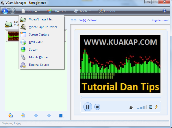Screen dimensions: 172x128
Task: Select DVD Video in the menu
Action: click(41, 42)
